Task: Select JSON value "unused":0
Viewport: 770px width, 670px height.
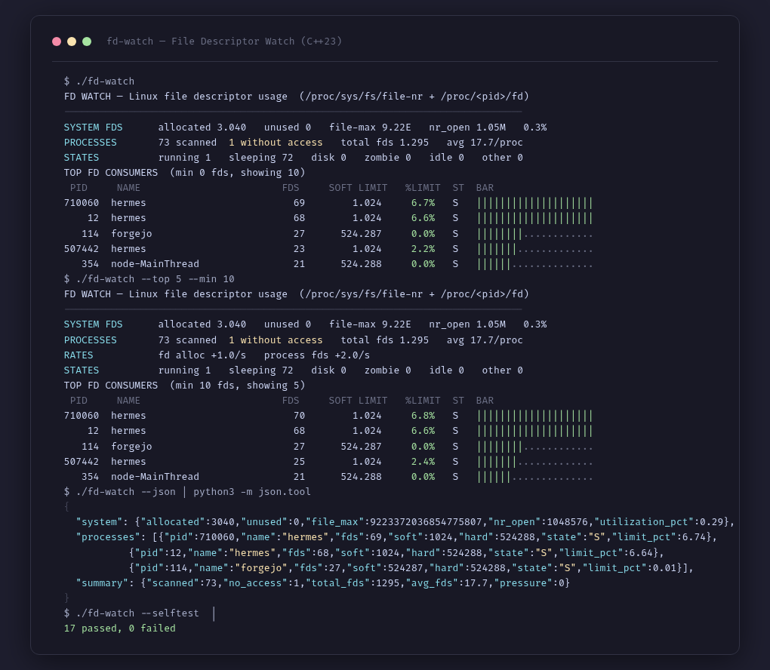Action: pos(270,522)
